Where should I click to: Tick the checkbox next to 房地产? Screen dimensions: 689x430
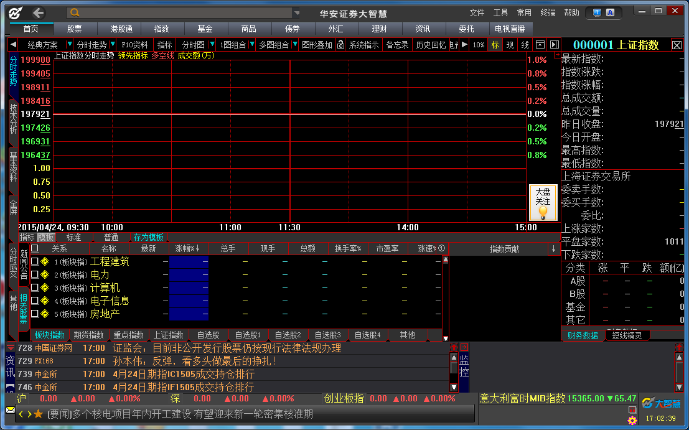pyautogui.click(x=35, y=314)
